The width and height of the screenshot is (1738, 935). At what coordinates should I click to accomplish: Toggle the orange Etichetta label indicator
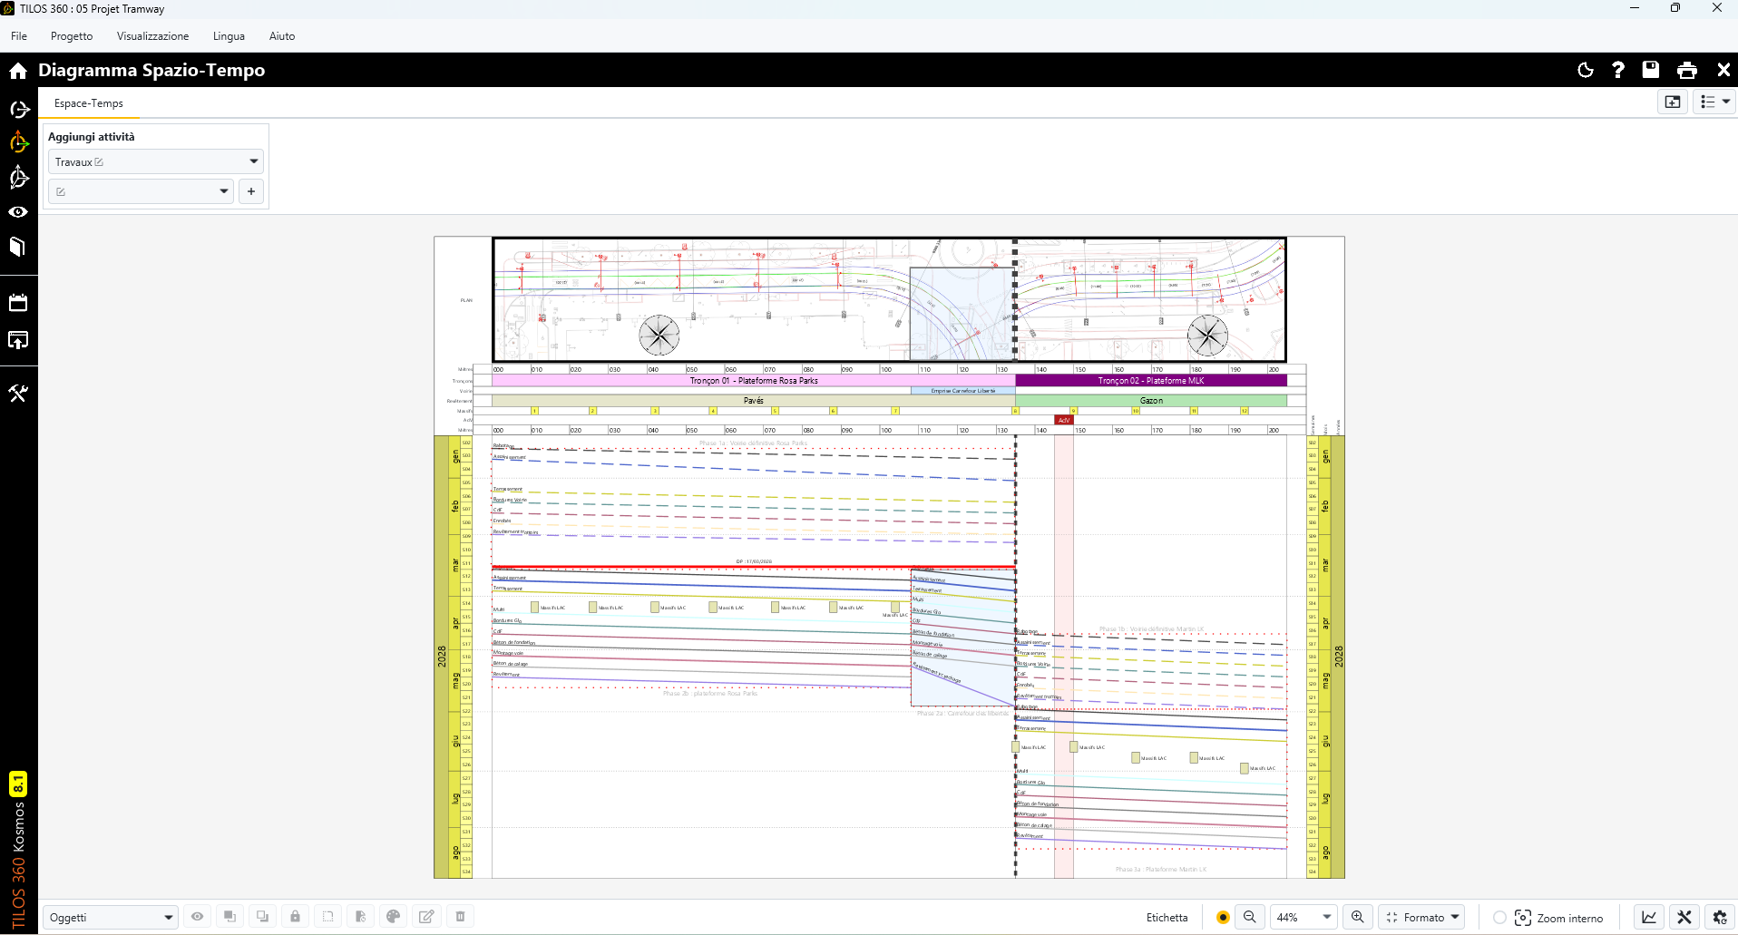pos(1223,918)
